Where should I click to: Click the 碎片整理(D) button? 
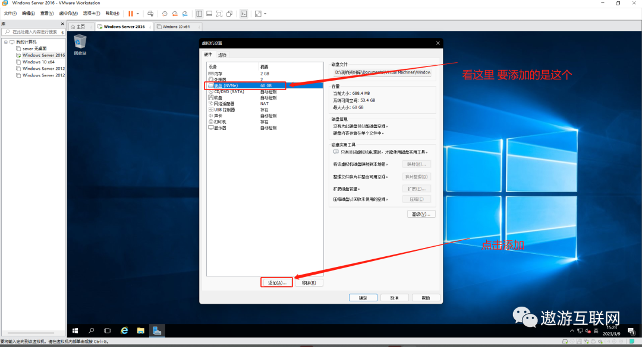[x=416, y=177]
